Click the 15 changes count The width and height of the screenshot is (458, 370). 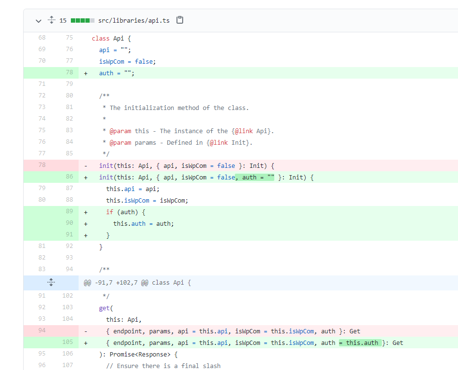point(63,21)
